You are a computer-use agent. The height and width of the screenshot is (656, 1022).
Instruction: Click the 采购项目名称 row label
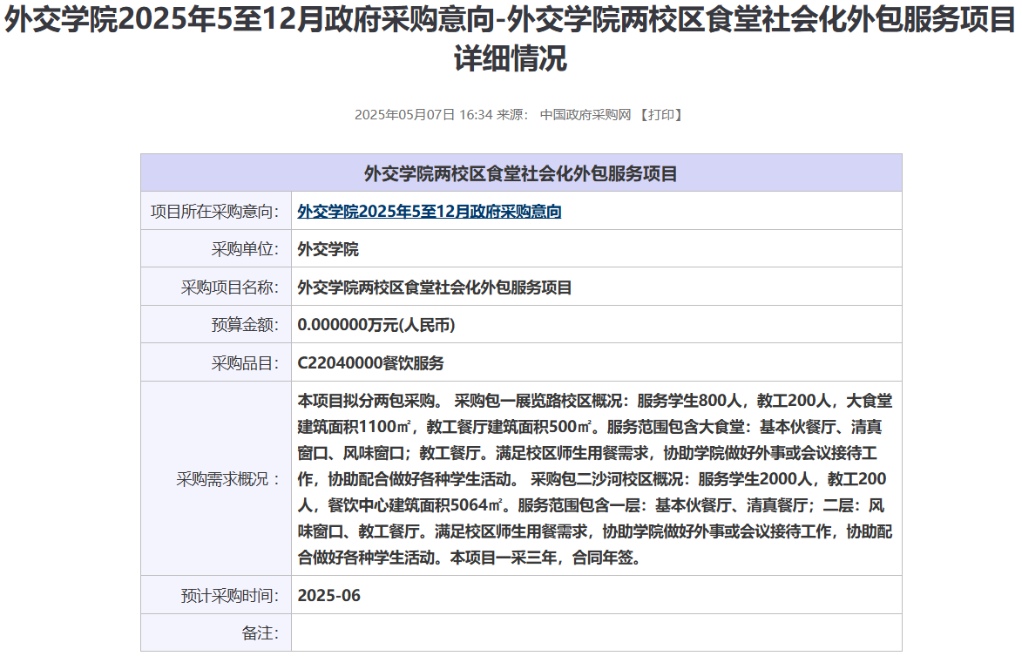click(x=229, y=287)
